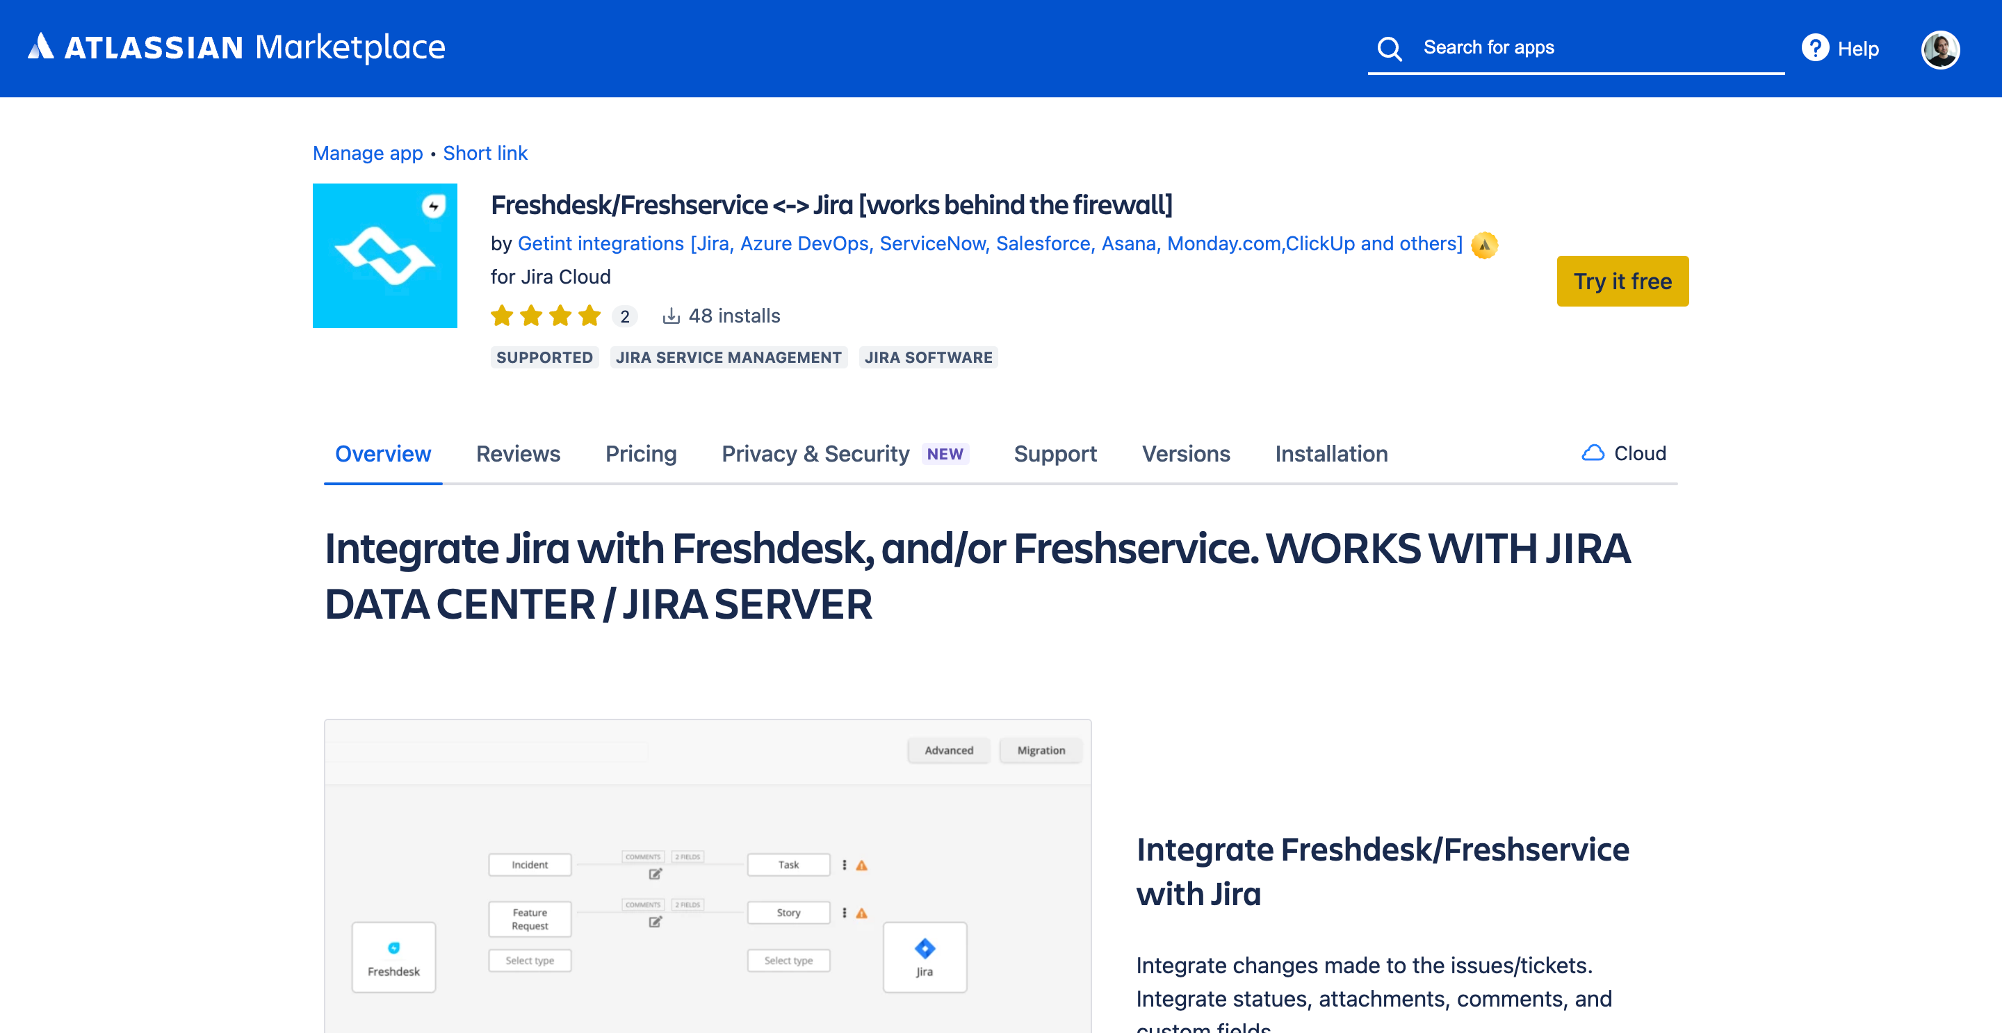Open the Getint integrations vendor link
Viewport: 2002px width, 1033px height.
click(990, 244)
